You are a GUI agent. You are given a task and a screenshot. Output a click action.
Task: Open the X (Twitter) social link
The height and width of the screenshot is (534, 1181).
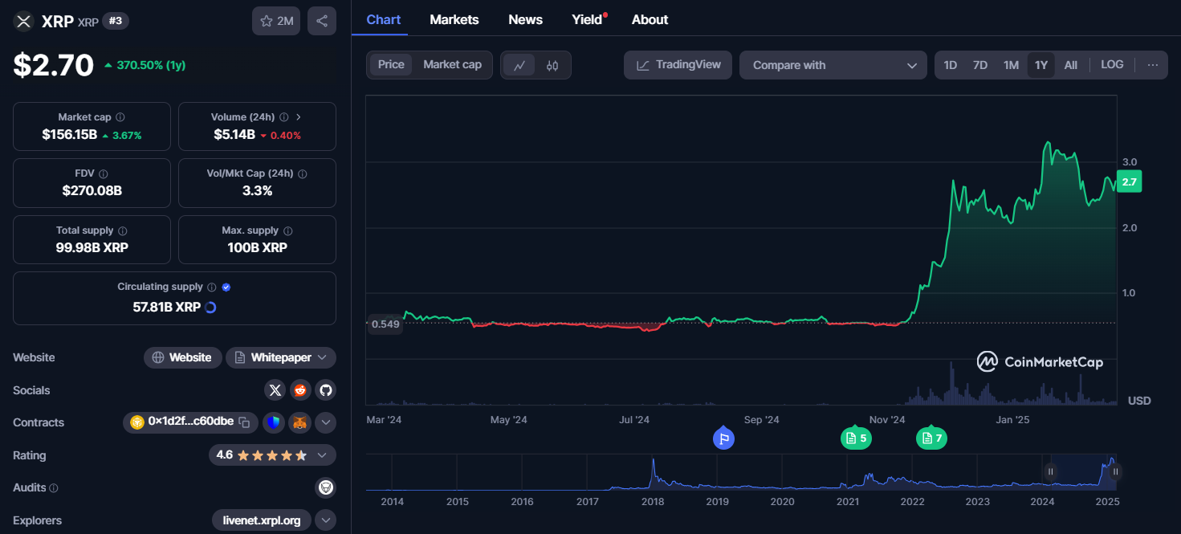tap(275, 390)
